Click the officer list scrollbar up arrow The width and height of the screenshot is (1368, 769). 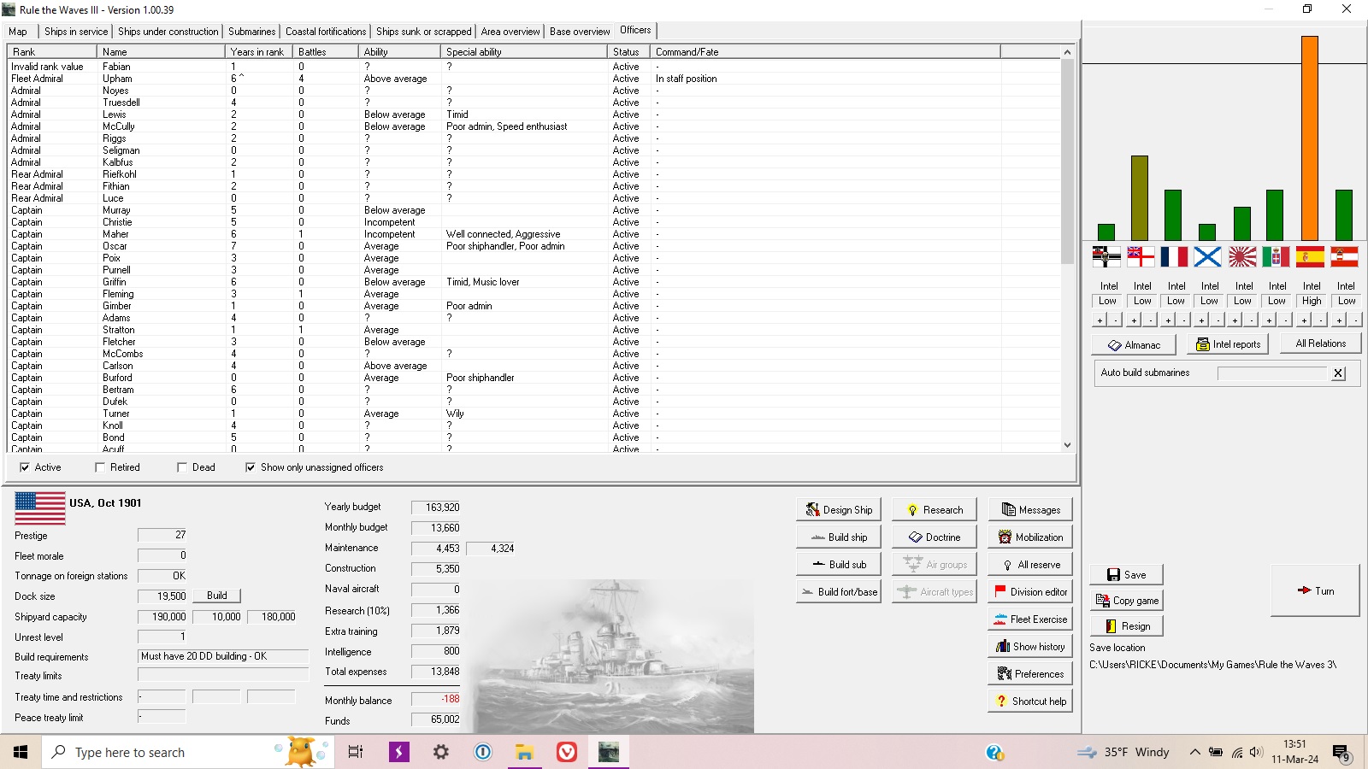(1067, 52)
